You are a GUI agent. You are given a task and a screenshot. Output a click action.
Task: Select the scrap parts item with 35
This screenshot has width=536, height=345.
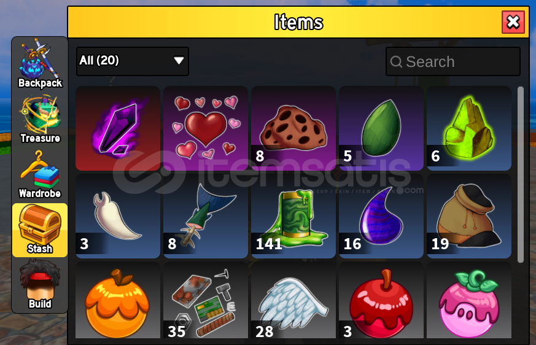(206, 300)
